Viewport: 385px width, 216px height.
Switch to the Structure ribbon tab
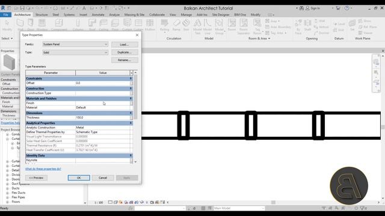[x=42, y=14]
